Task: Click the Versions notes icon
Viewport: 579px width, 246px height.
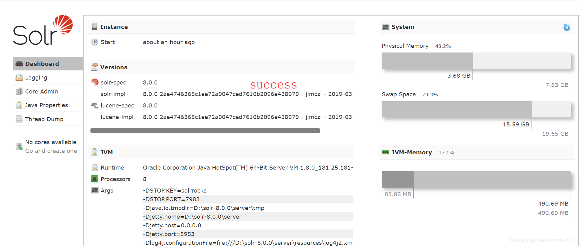Action: coord(94,66)
